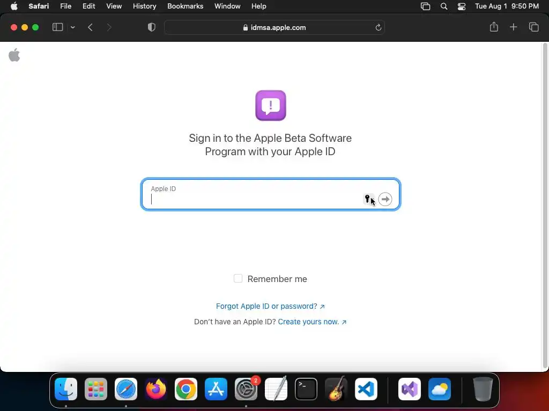Viewport: 549px width, 411px height.
Task: Open Control Center in menu bar
Action: [x=462, y=6]
